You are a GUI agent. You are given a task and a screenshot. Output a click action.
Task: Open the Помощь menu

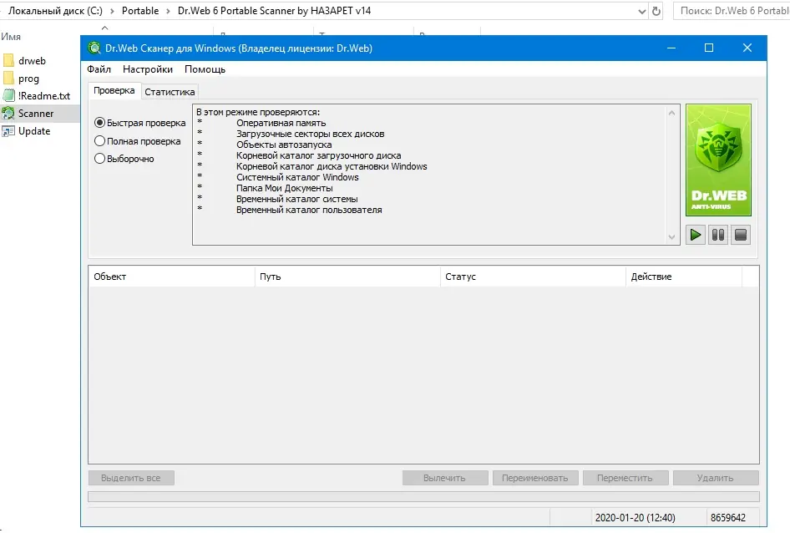pos(205,69)
